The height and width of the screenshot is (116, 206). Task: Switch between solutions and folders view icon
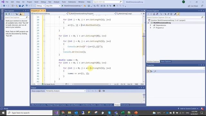157,14
